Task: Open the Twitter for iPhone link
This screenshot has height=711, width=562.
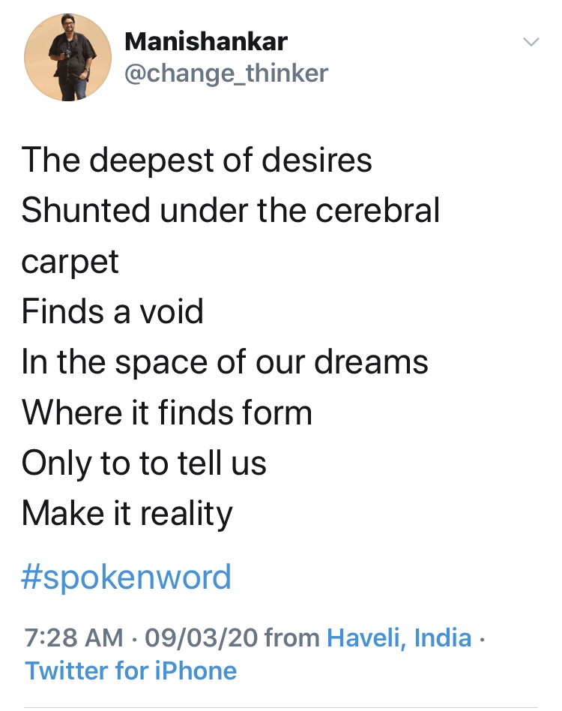Action: click(x=131, y=670)
